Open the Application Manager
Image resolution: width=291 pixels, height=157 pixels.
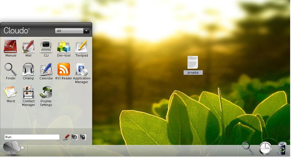[81, 70]
